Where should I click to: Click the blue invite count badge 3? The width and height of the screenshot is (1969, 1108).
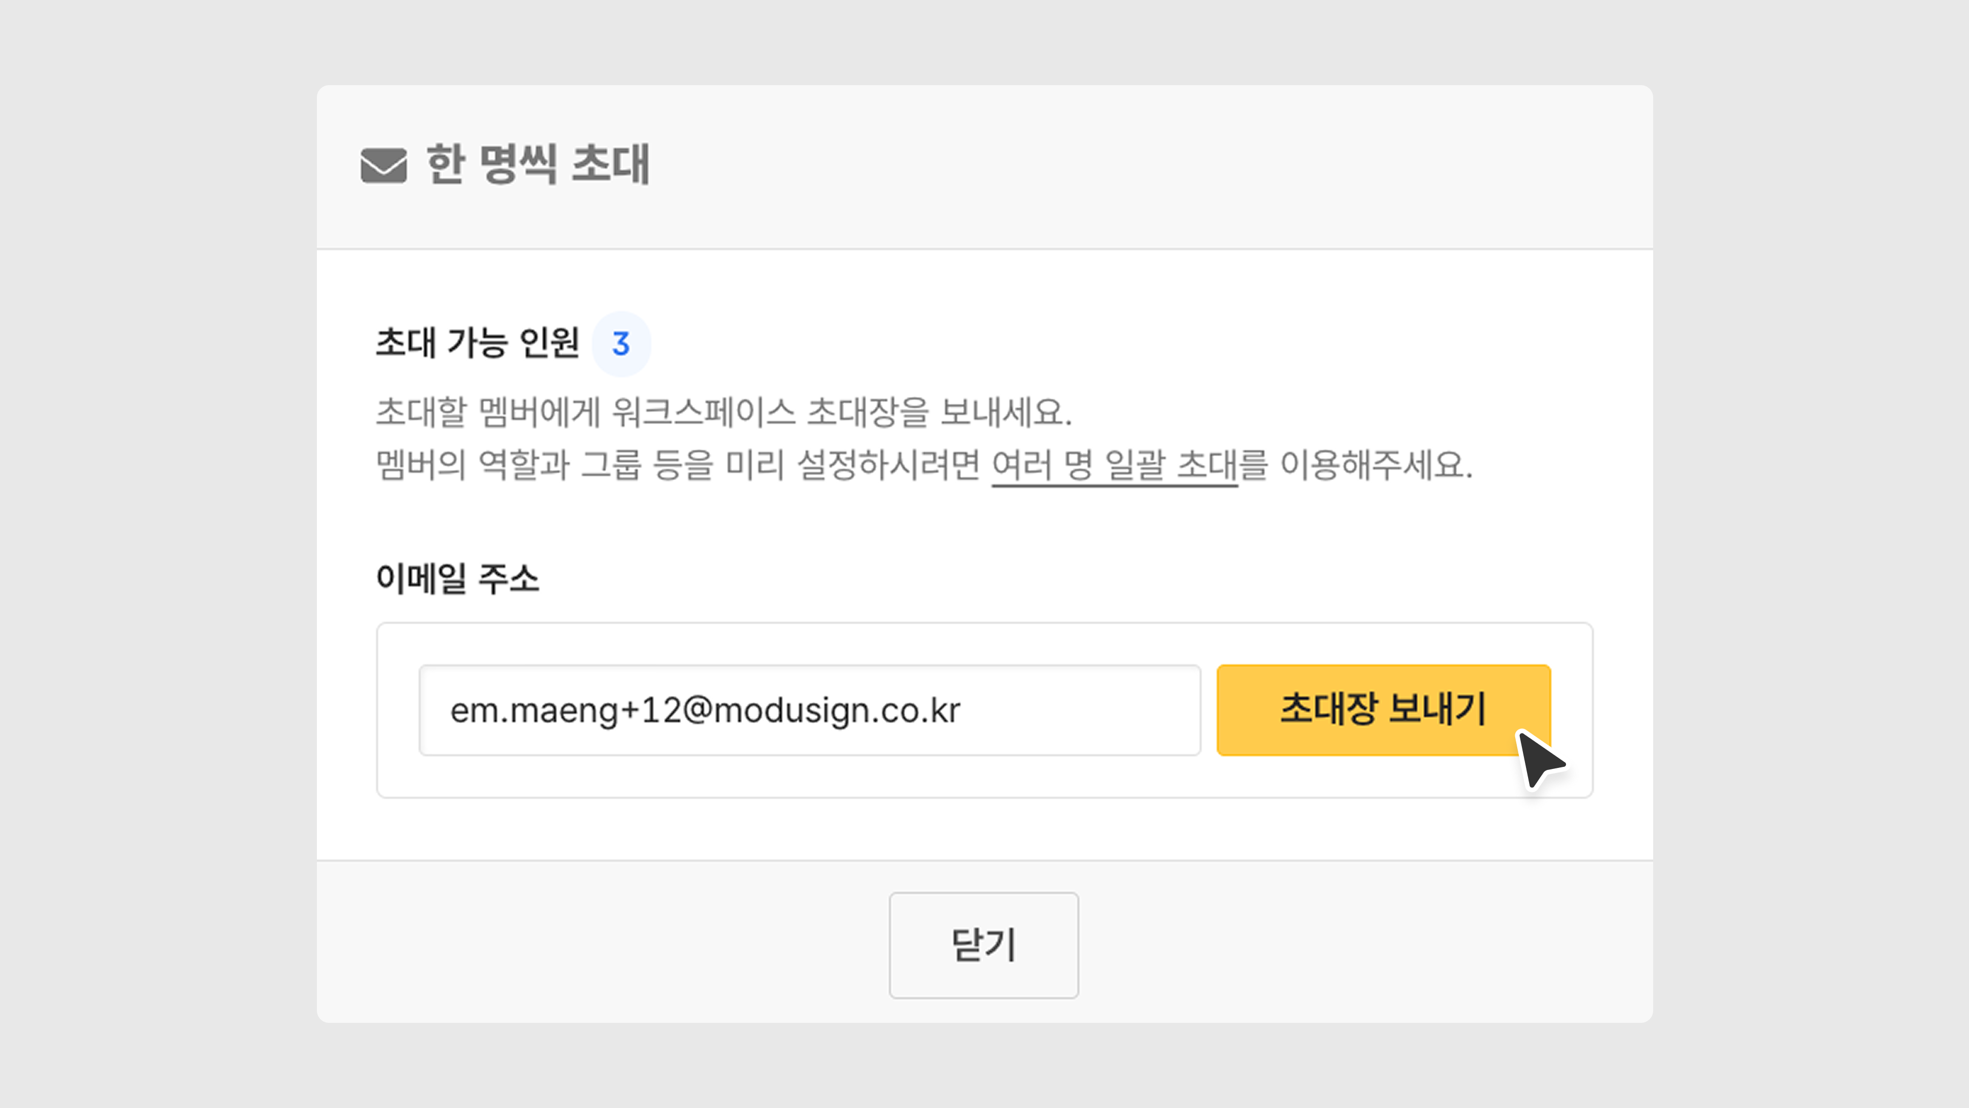click(620, 344)
